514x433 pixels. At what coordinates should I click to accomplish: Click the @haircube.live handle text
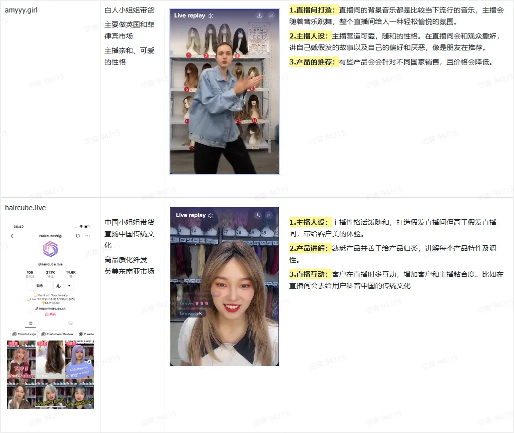[50, 264]
